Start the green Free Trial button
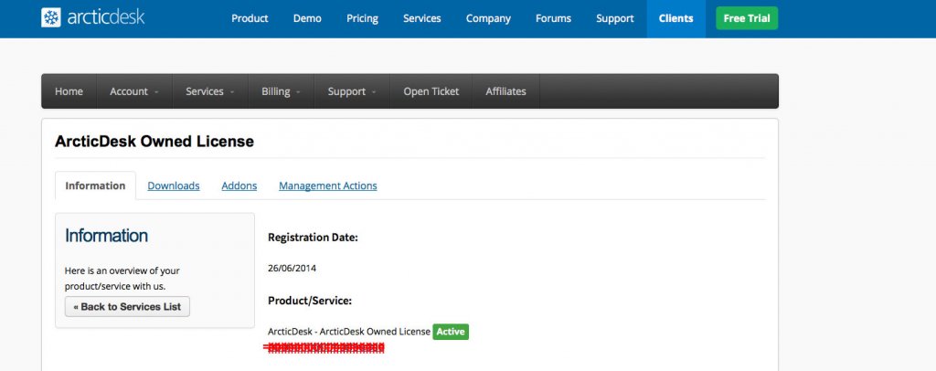This screenshot has width=936, height=371. point(747,18)
